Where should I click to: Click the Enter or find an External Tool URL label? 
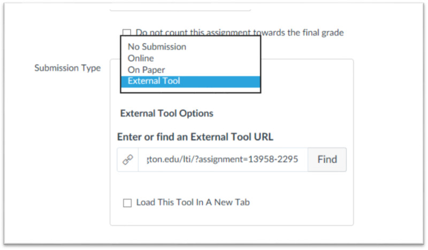click(195, 137)
